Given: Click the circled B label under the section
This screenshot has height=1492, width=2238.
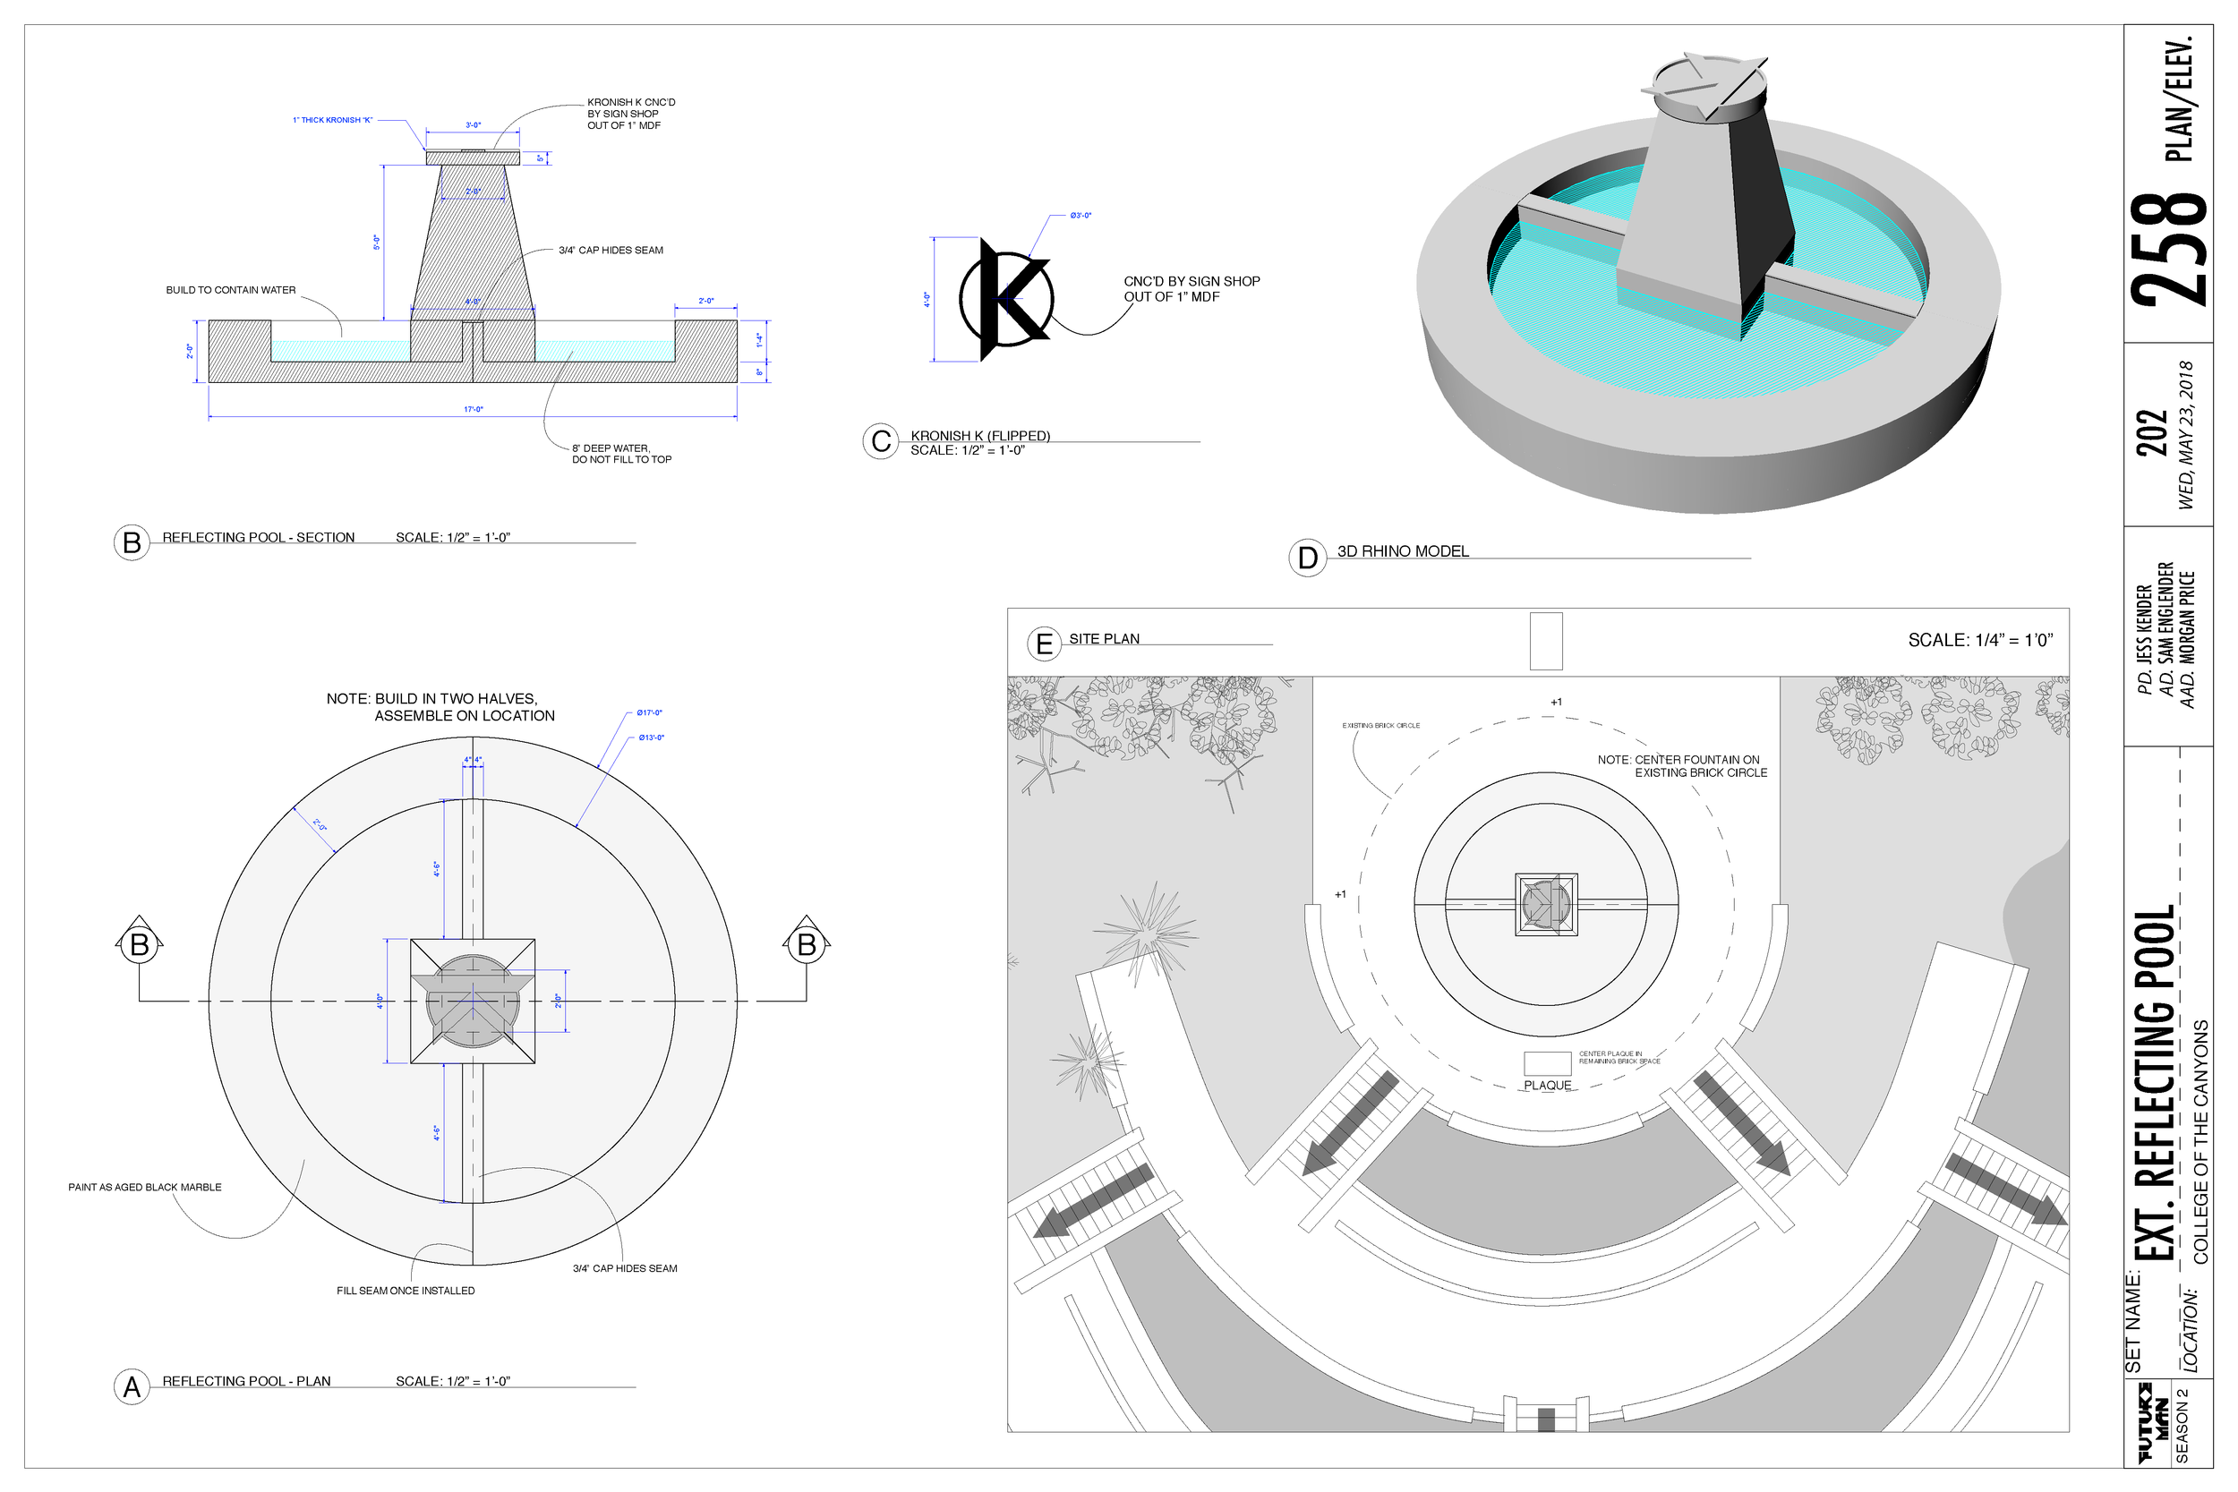Looking at the screenshot, I should [x=132, y=542].
